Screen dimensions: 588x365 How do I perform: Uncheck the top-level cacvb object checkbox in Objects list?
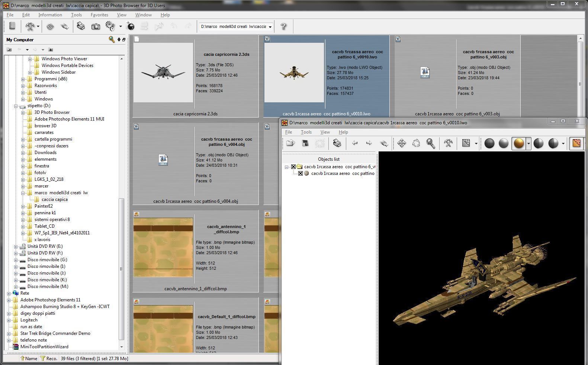point(293,167)
